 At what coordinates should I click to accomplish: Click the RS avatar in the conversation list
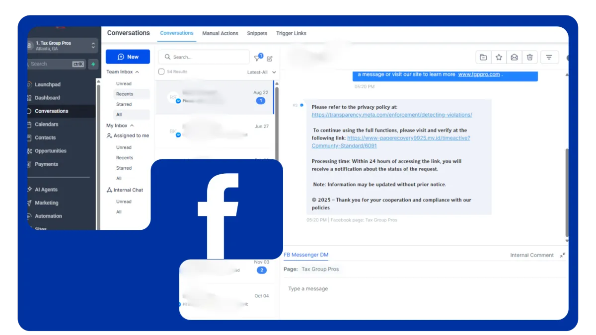[x=173, y=98]
